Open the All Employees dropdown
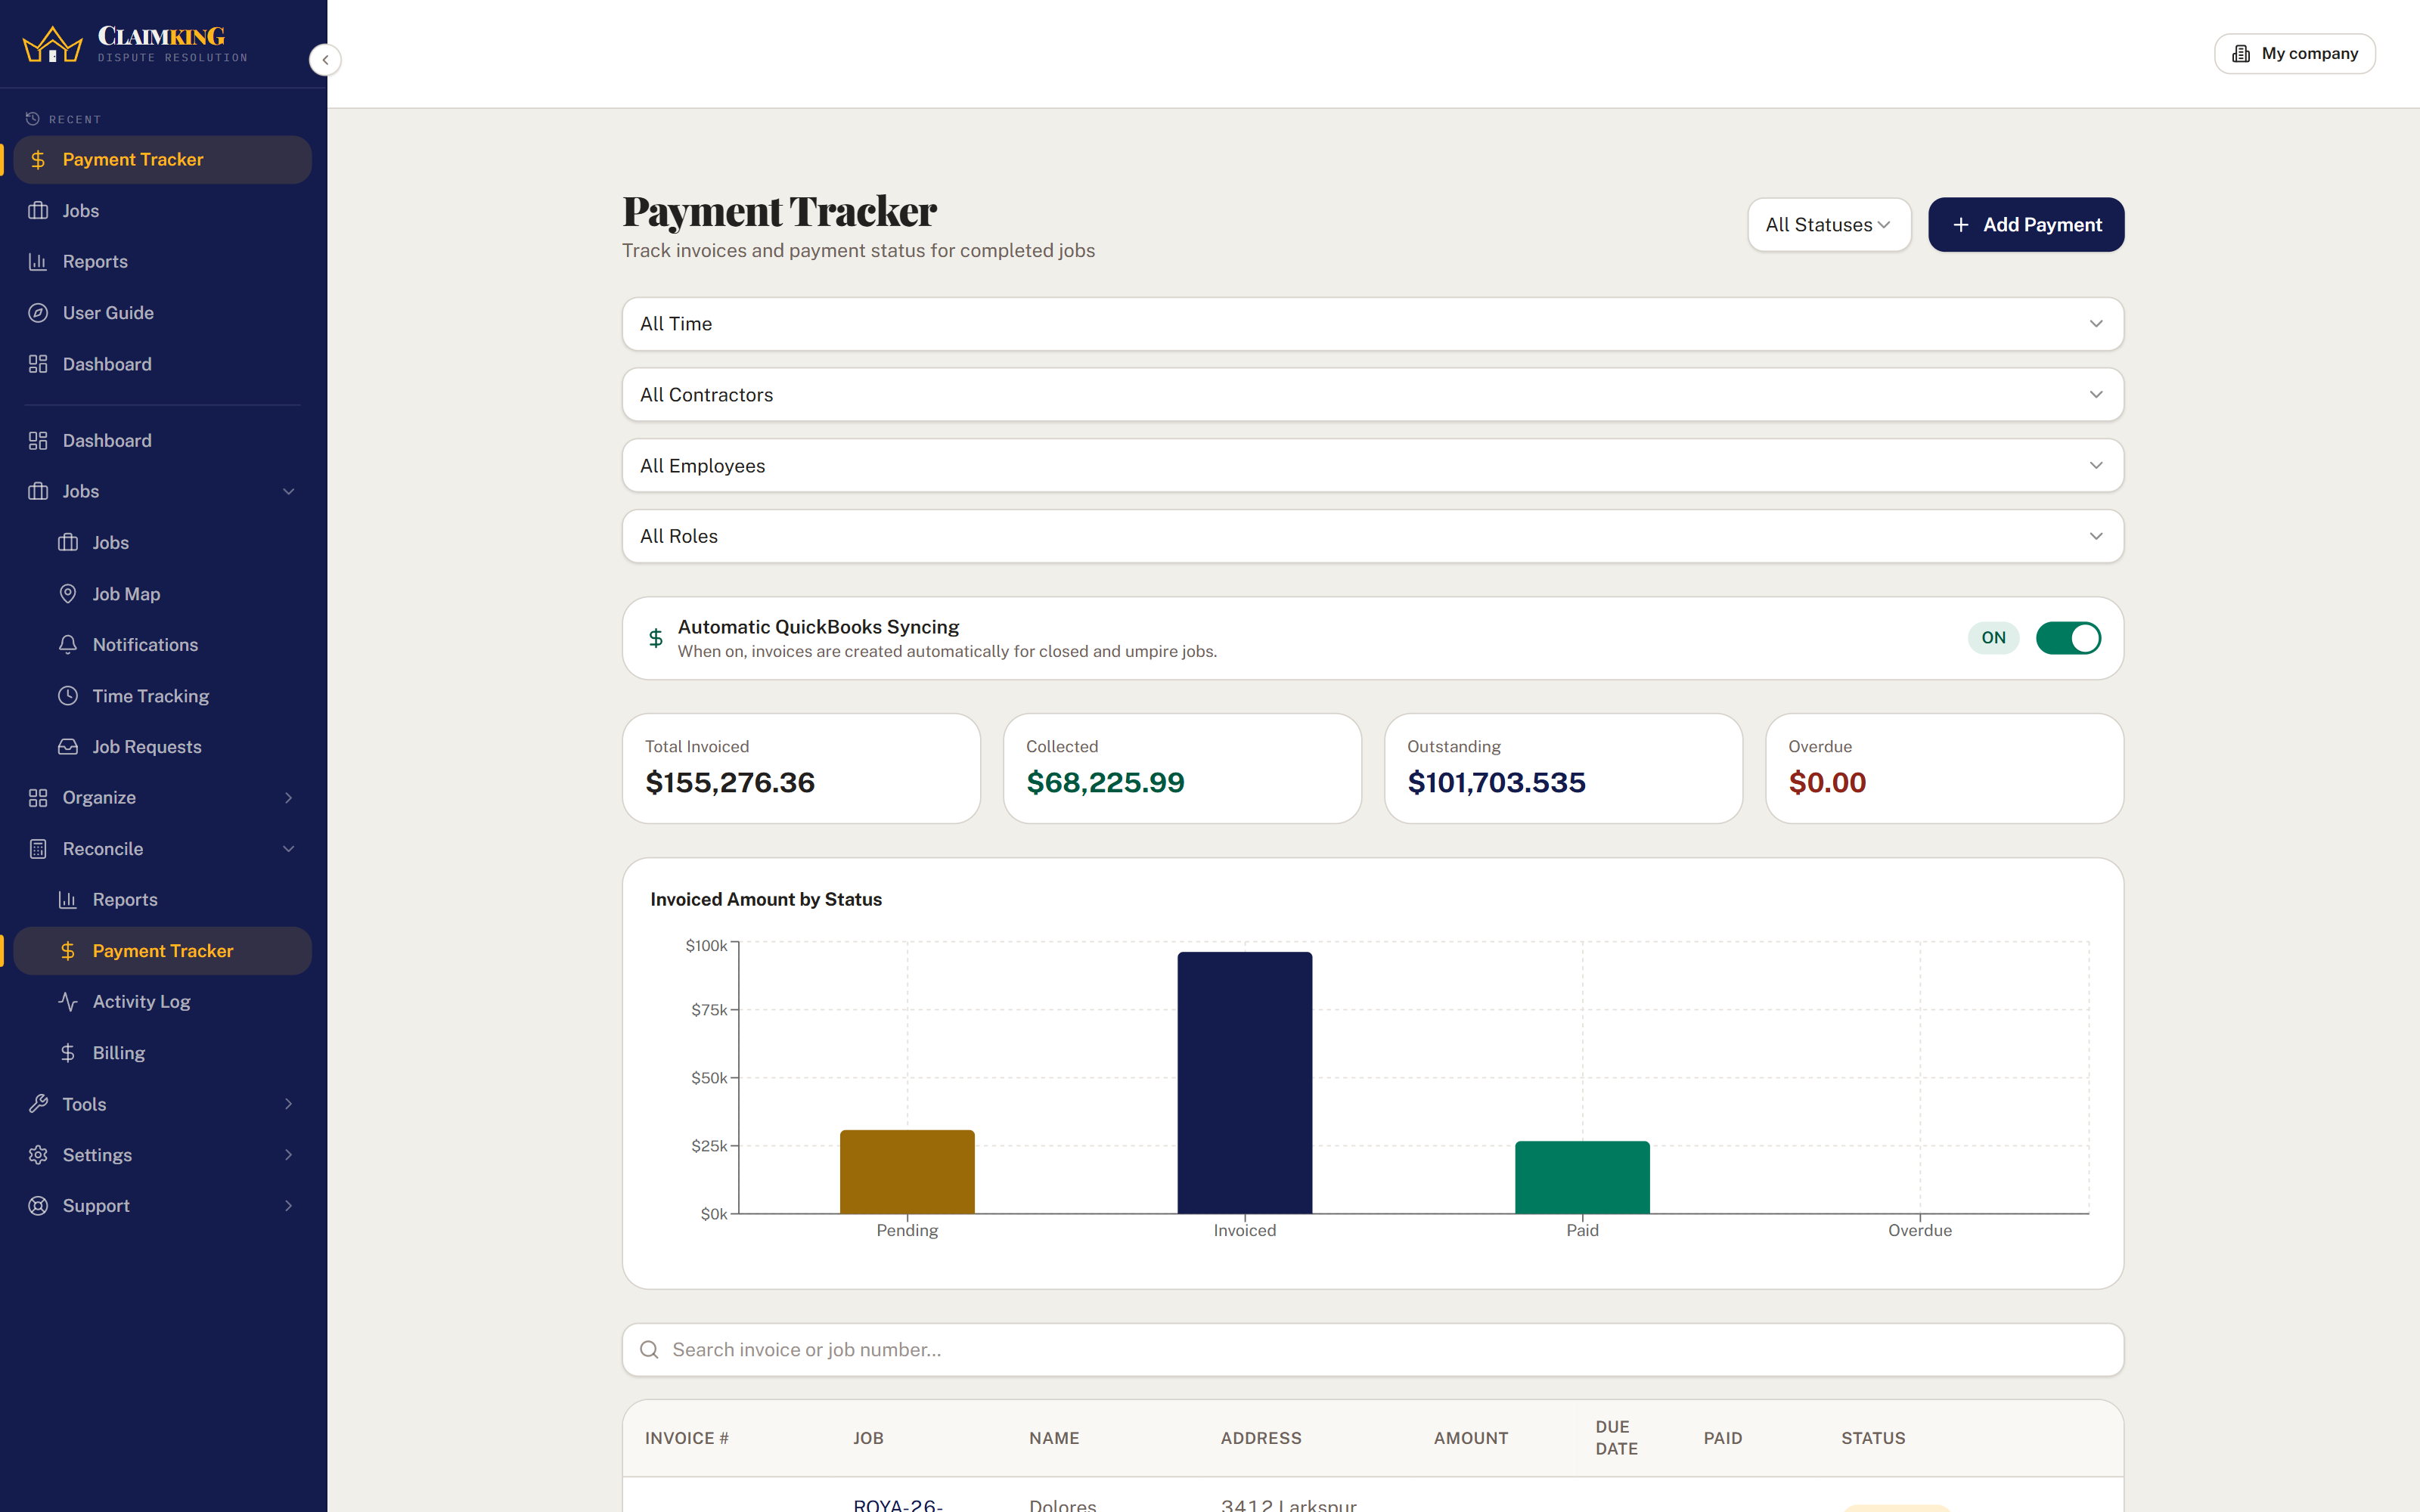 pyautogui.click(x=1372, y=466)
